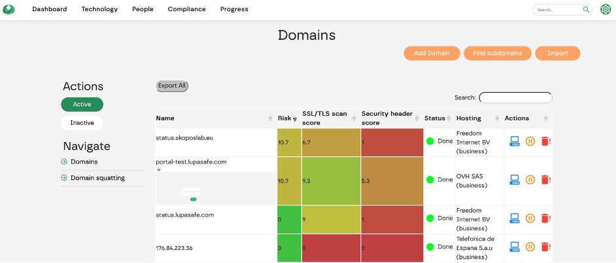Switch to the Inactive filter
616x263 pixels.
pyautogui.click(x=82, y=123)
